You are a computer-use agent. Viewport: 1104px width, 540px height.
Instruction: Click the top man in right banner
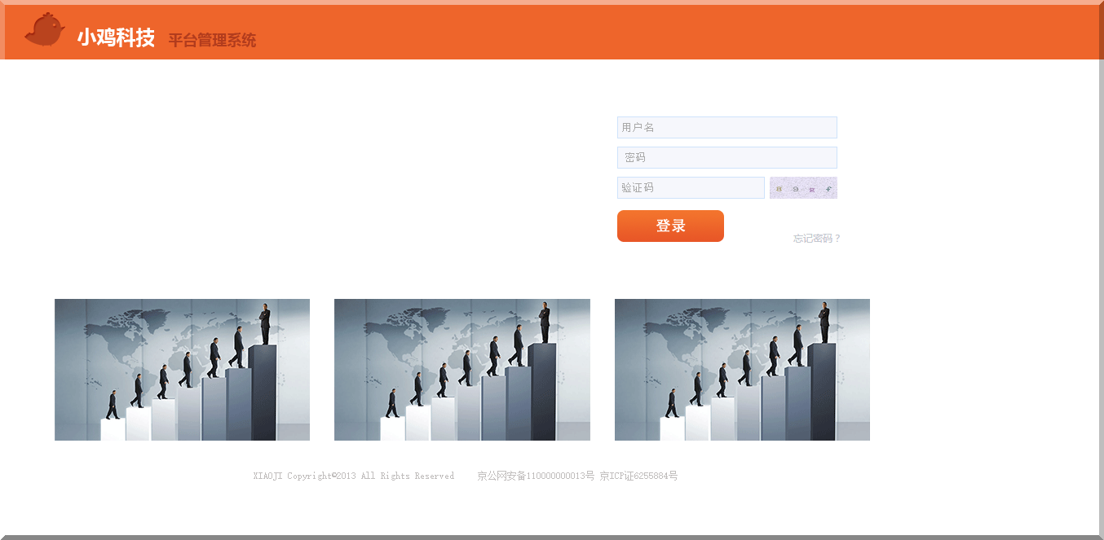[824, 323]
